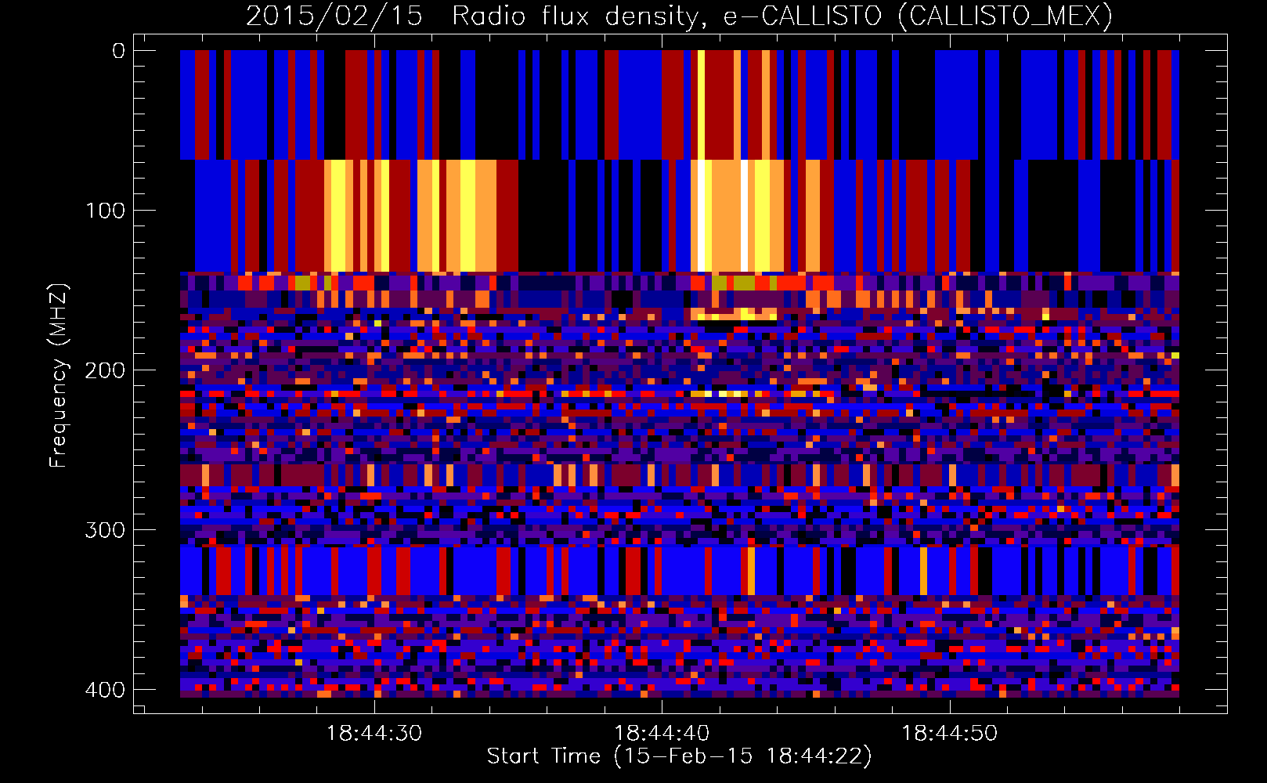1267x783 pixels.
Task: Click the 18:44:50 time tick label
Action: tap(949, 734)
